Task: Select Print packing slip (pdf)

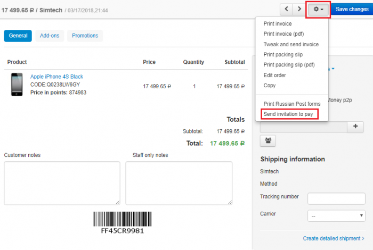Action: pyautogui.click(x=289, y=65)
